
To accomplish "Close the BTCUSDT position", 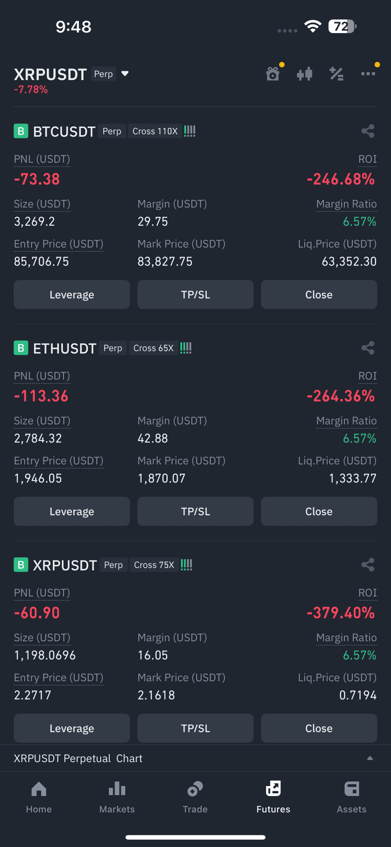I will 319,294.
